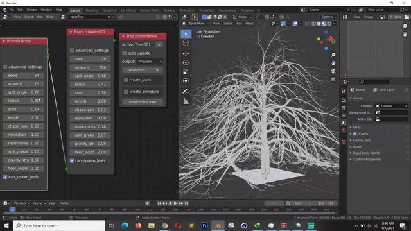
Task: Click New in the image editor
Action: click(396, 17)
